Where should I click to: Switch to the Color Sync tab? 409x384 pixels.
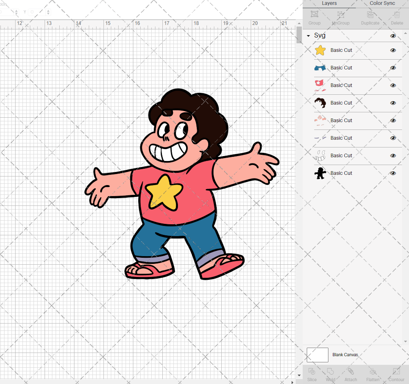pos(382,3)
